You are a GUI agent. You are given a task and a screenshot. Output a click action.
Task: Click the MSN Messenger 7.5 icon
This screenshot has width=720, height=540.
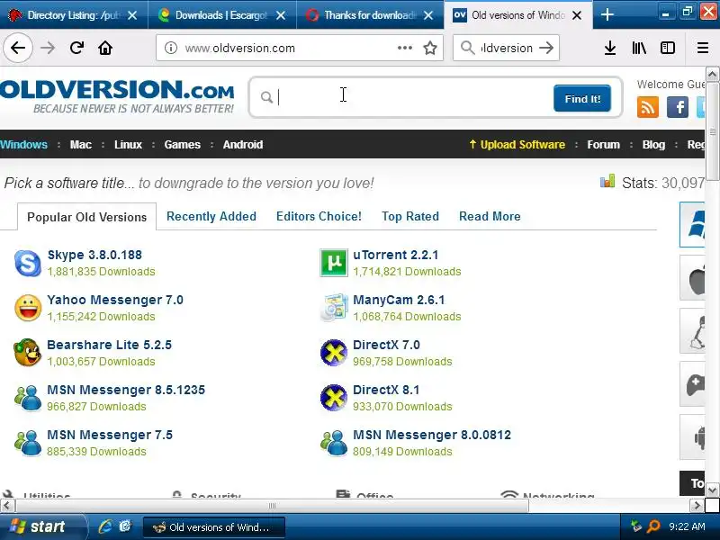(x=28, y=442)
